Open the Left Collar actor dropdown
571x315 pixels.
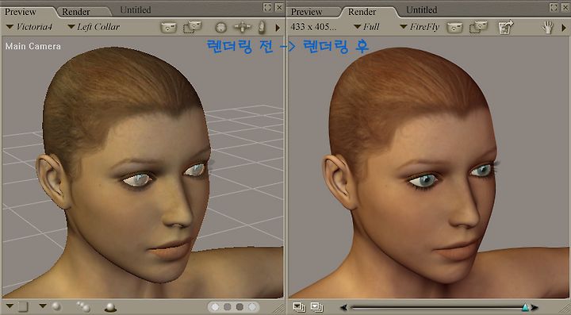point(94,27)
